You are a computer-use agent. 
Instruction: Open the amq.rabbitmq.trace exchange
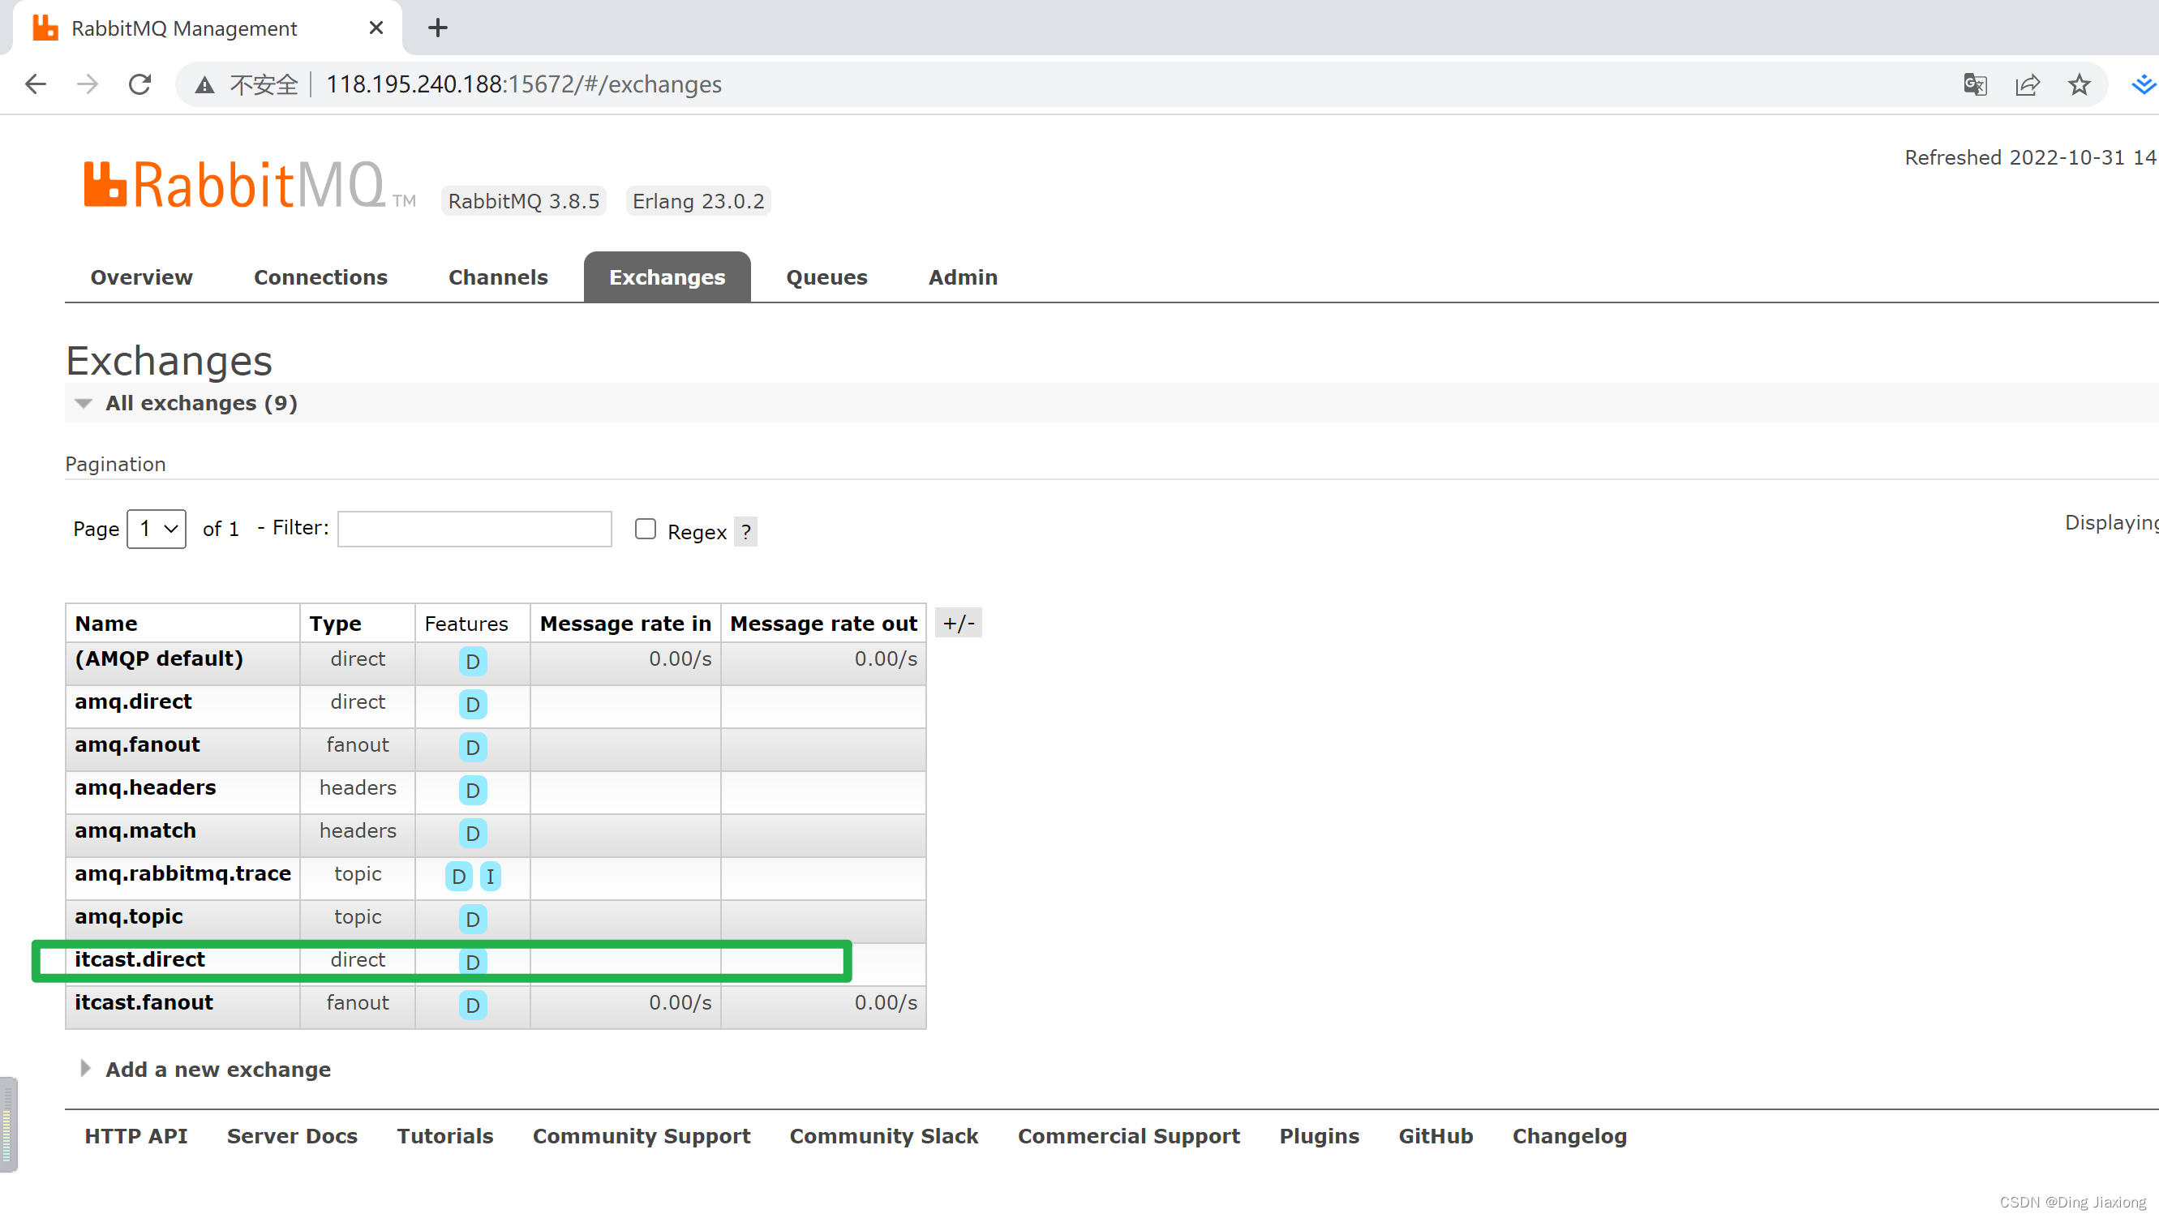(x=182, y=873)
